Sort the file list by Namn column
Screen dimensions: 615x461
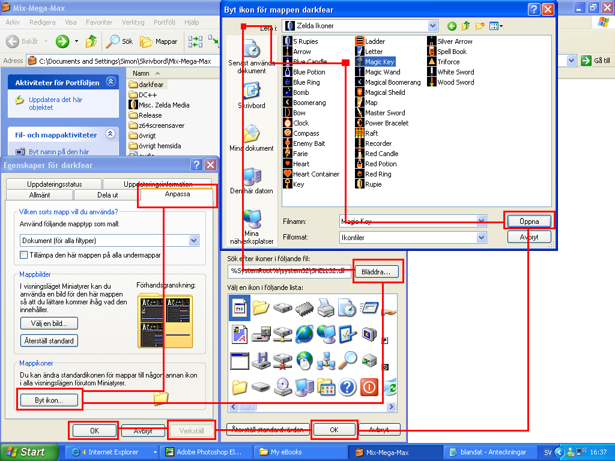click(141, 73)
